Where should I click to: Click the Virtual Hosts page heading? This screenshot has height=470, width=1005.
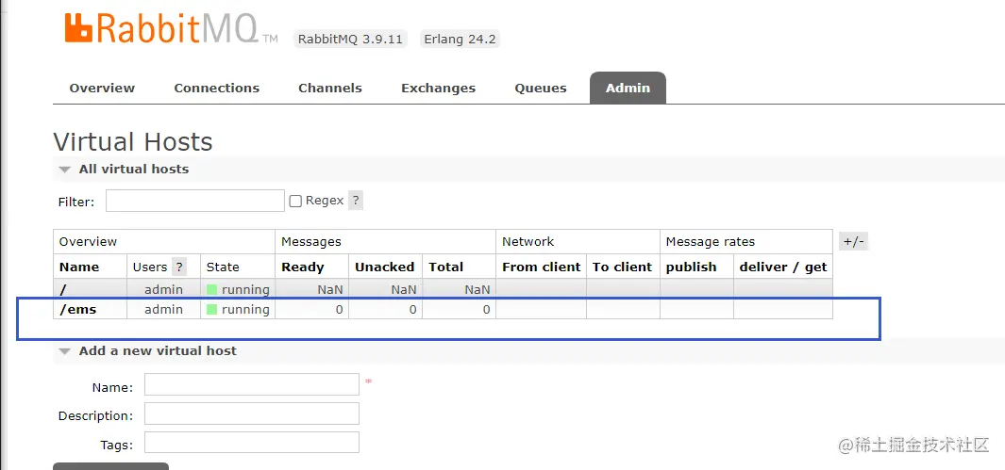[x=133, y=141]
